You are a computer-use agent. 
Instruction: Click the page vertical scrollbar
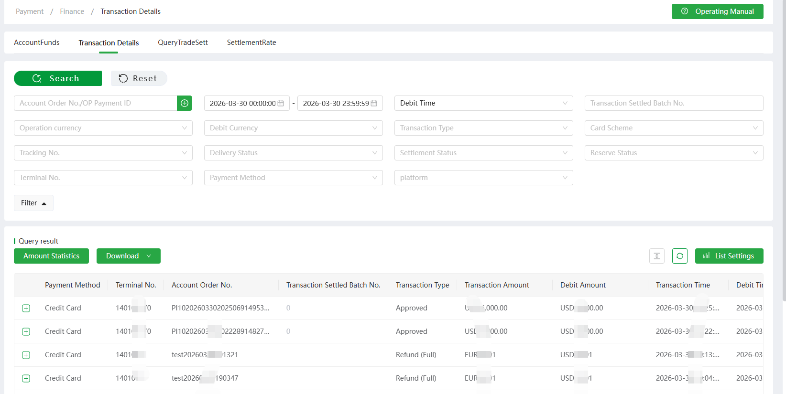[x=784, y=150]
